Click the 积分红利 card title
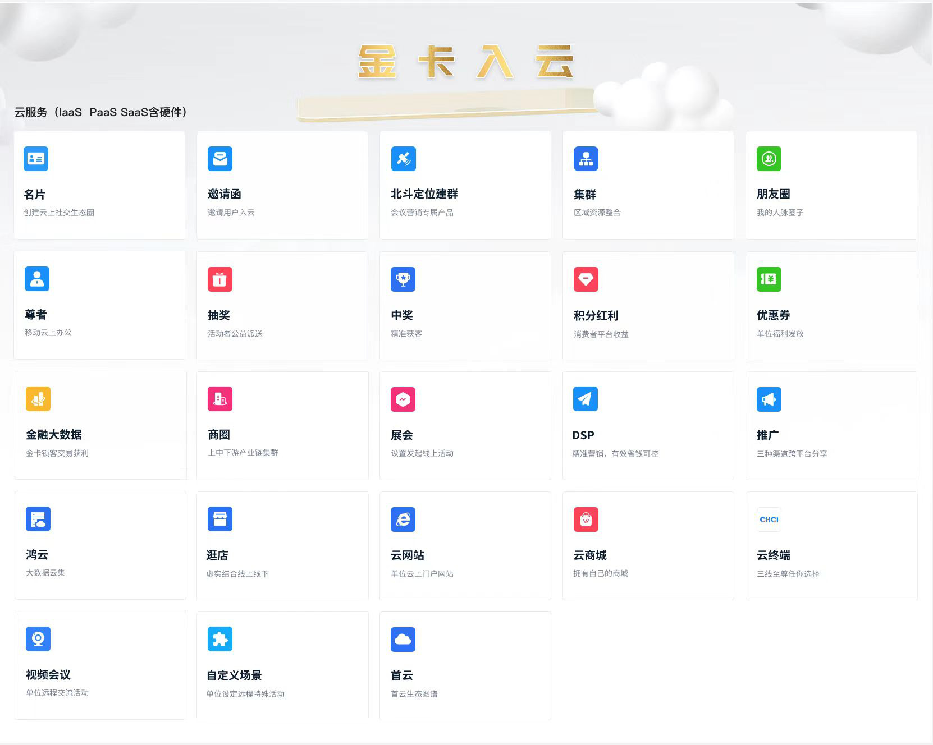The height and width of the screenshot is (745, 933). (x=596, y=316)
